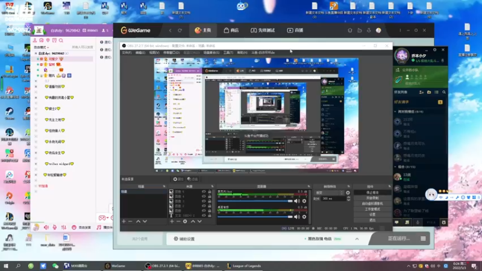
Task: Open desktop audio settings gear in mixer
Action: [x=304, y=217]
